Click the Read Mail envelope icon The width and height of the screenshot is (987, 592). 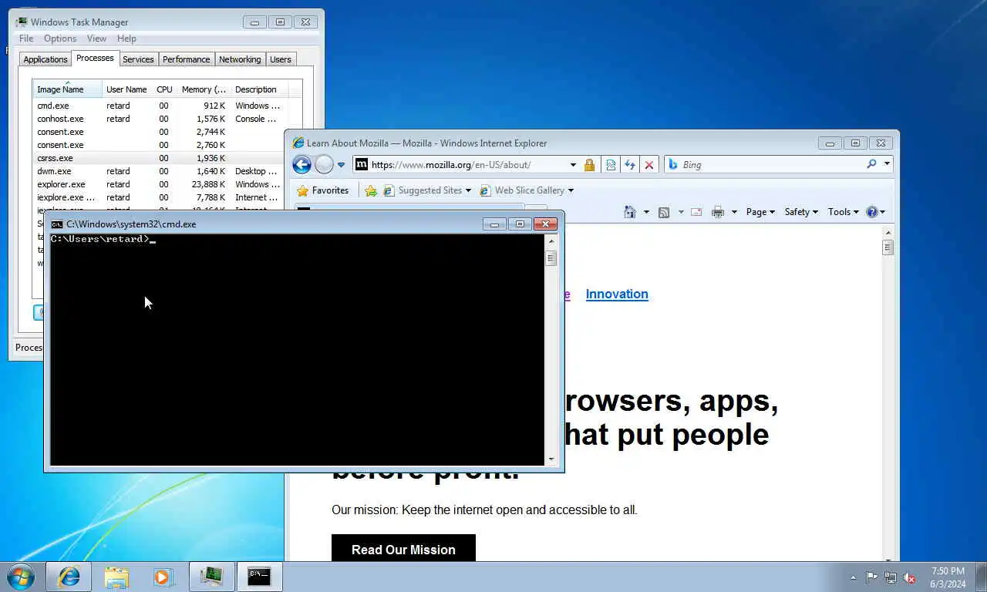click(696, 212)
